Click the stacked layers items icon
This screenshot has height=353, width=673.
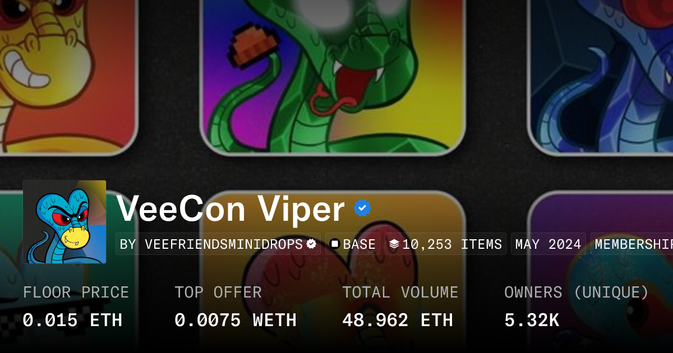[394, 244]
